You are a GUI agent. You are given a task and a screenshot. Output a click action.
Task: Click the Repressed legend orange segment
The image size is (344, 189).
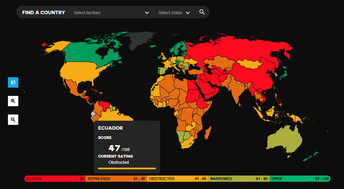(116, 179)
